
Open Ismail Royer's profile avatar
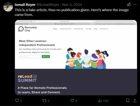[8, 7]
